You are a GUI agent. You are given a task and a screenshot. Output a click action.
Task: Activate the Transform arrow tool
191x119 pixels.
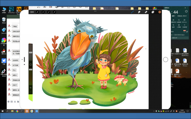54,12
